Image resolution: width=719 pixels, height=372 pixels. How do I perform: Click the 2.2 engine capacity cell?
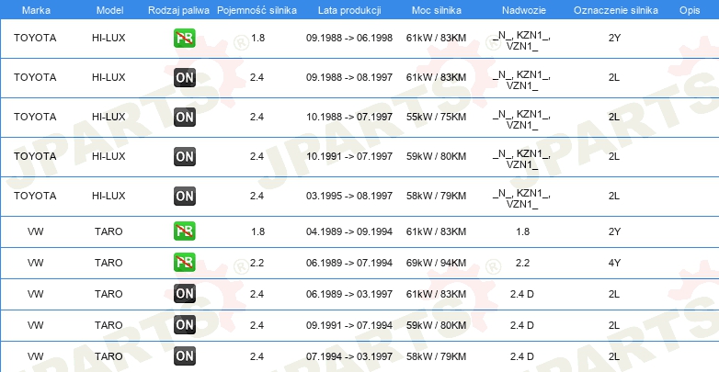tap(257, 263)
